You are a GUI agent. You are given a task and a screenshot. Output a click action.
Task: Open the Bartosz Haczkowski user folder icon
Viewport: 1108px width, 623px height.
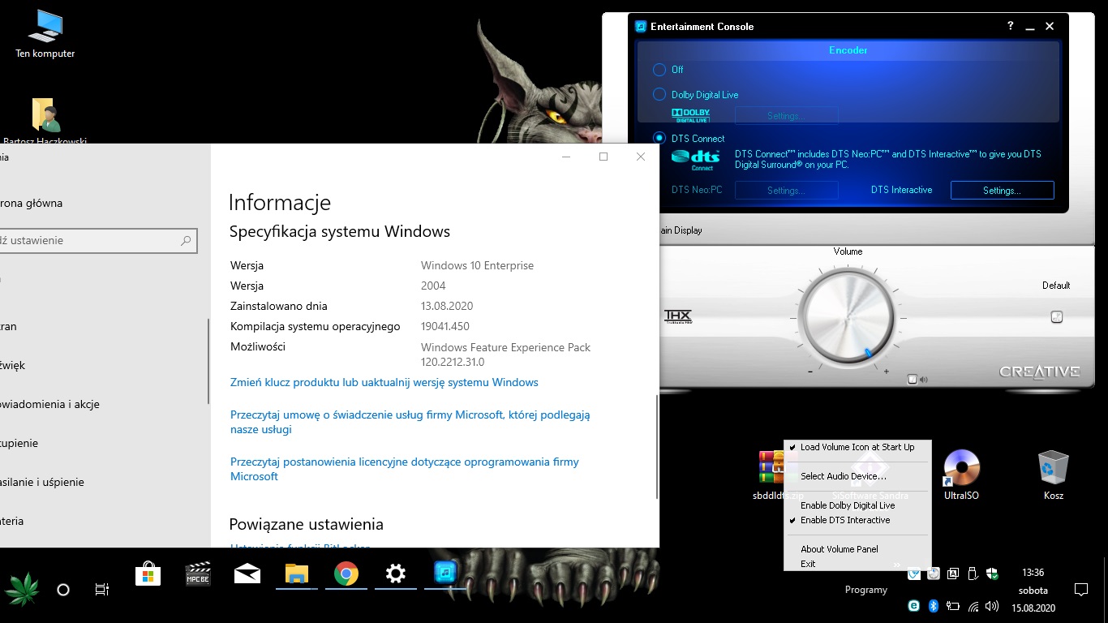coord(46,120)
